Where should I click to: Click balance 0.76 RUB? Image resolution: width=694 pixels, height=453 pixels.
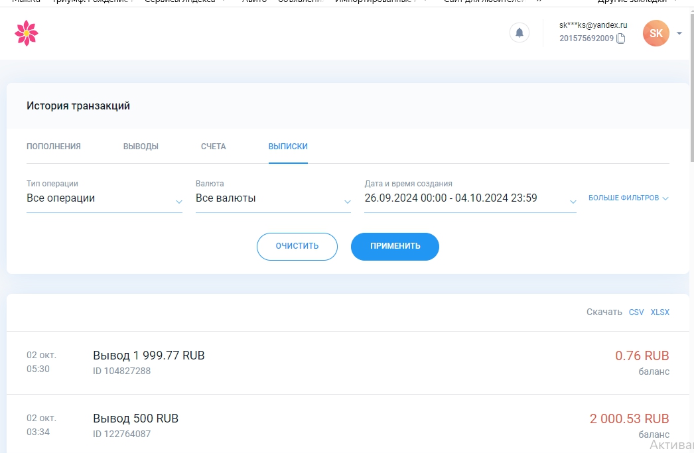(x=642, y=356)
